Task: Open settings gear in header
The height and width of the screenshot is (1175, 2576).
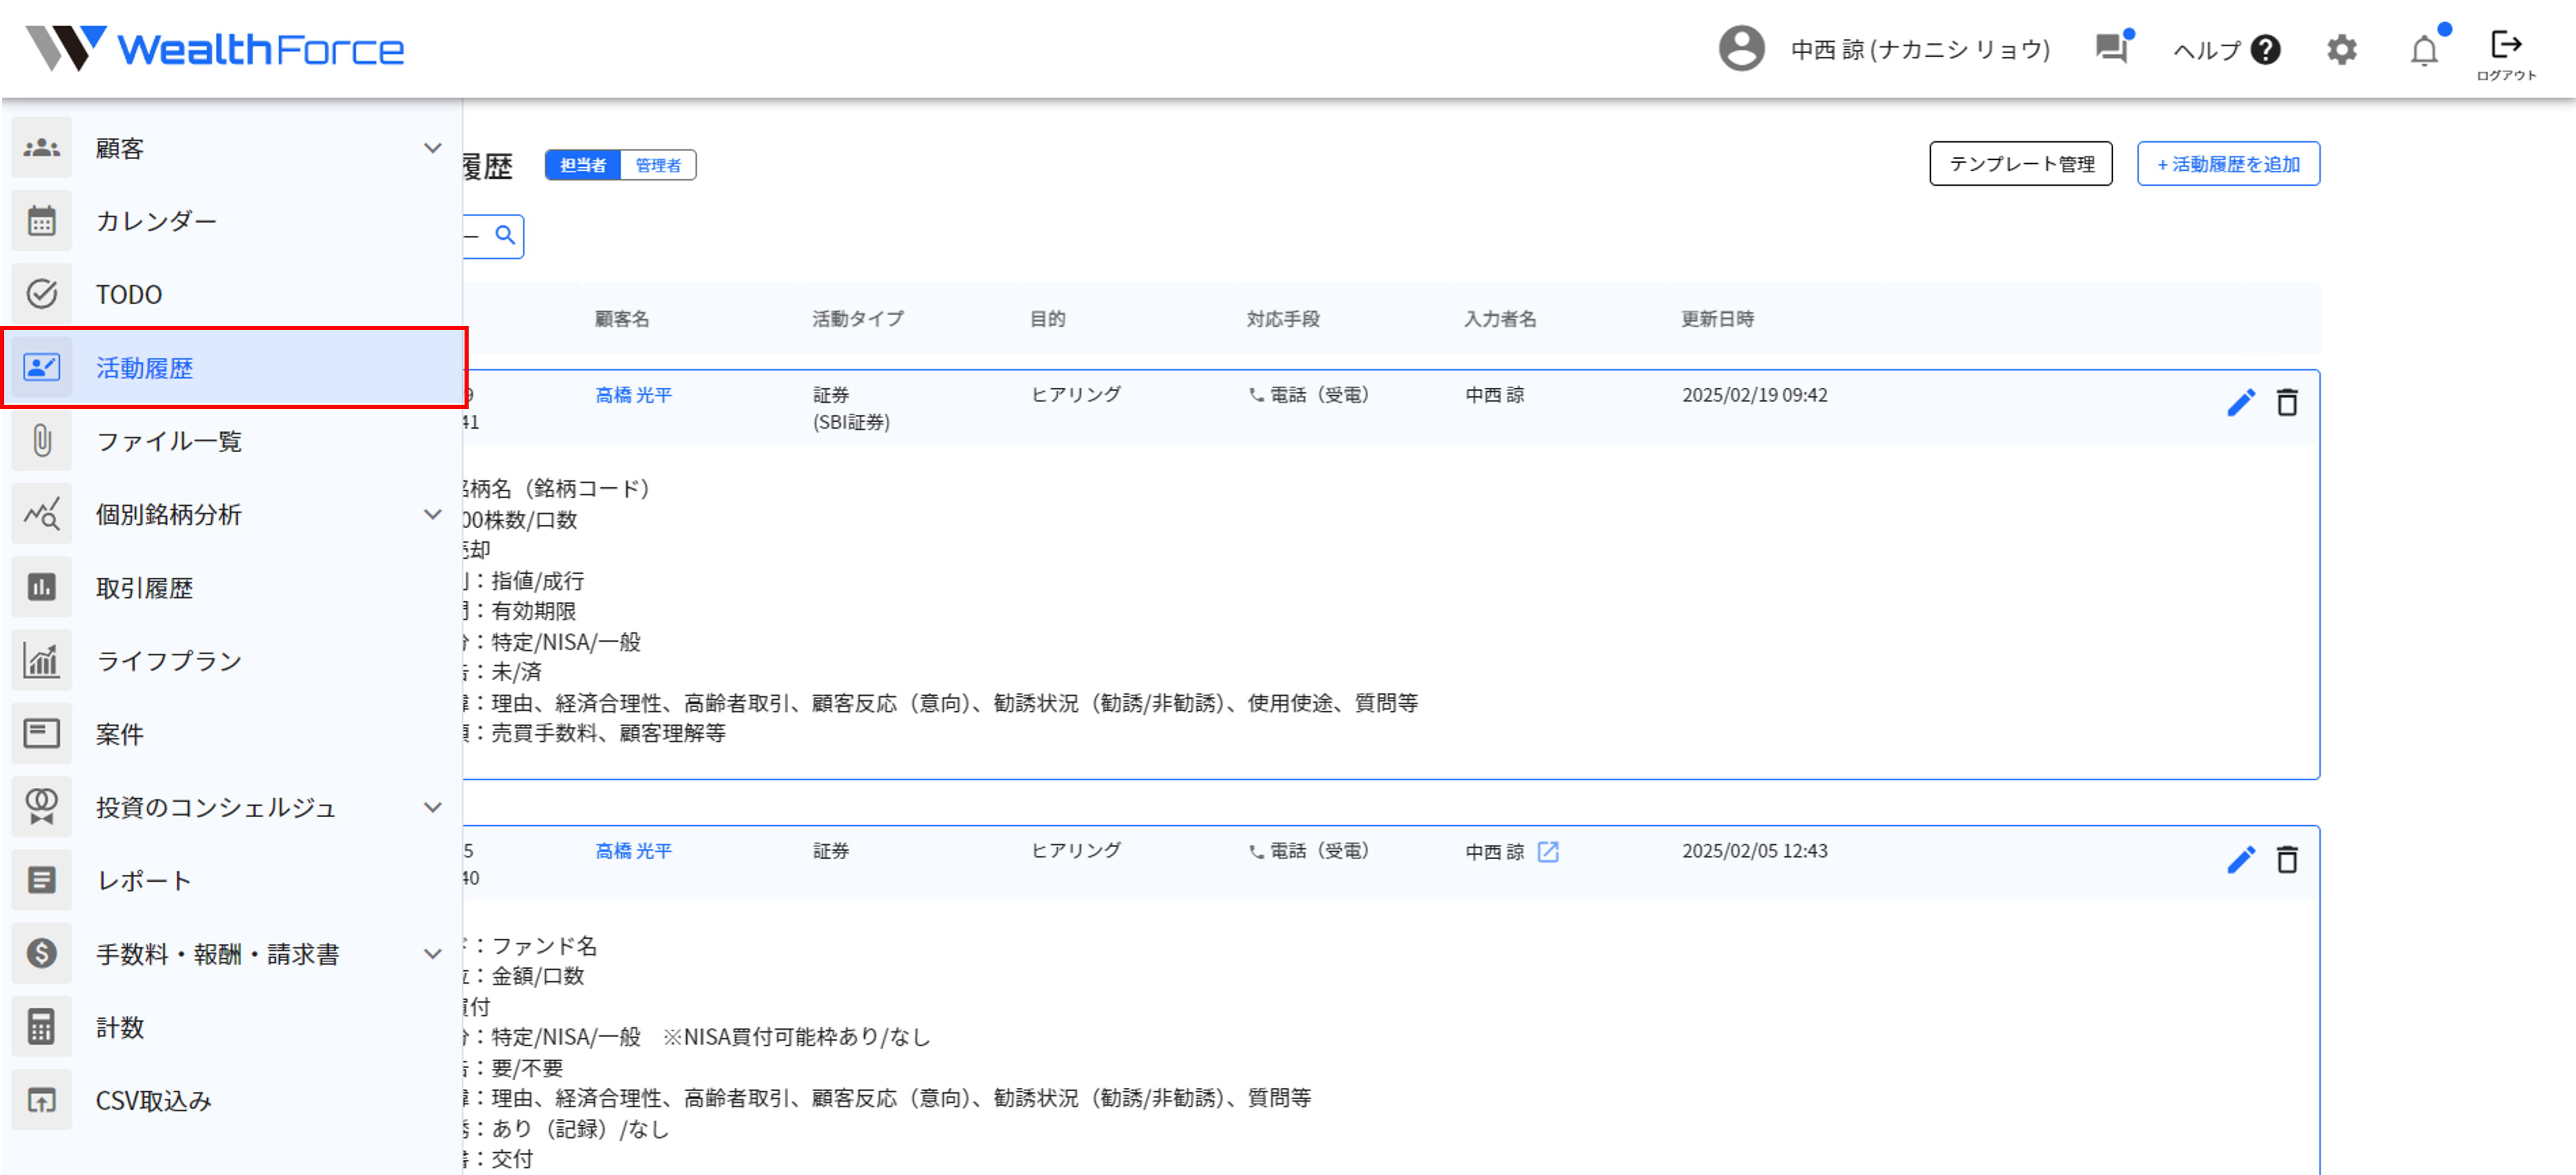Action: 2341,50
